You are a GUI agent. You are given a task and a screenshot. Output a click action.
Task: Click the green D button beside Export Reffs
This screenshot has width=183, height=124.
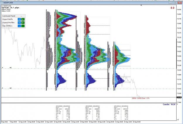coord(23,19)
